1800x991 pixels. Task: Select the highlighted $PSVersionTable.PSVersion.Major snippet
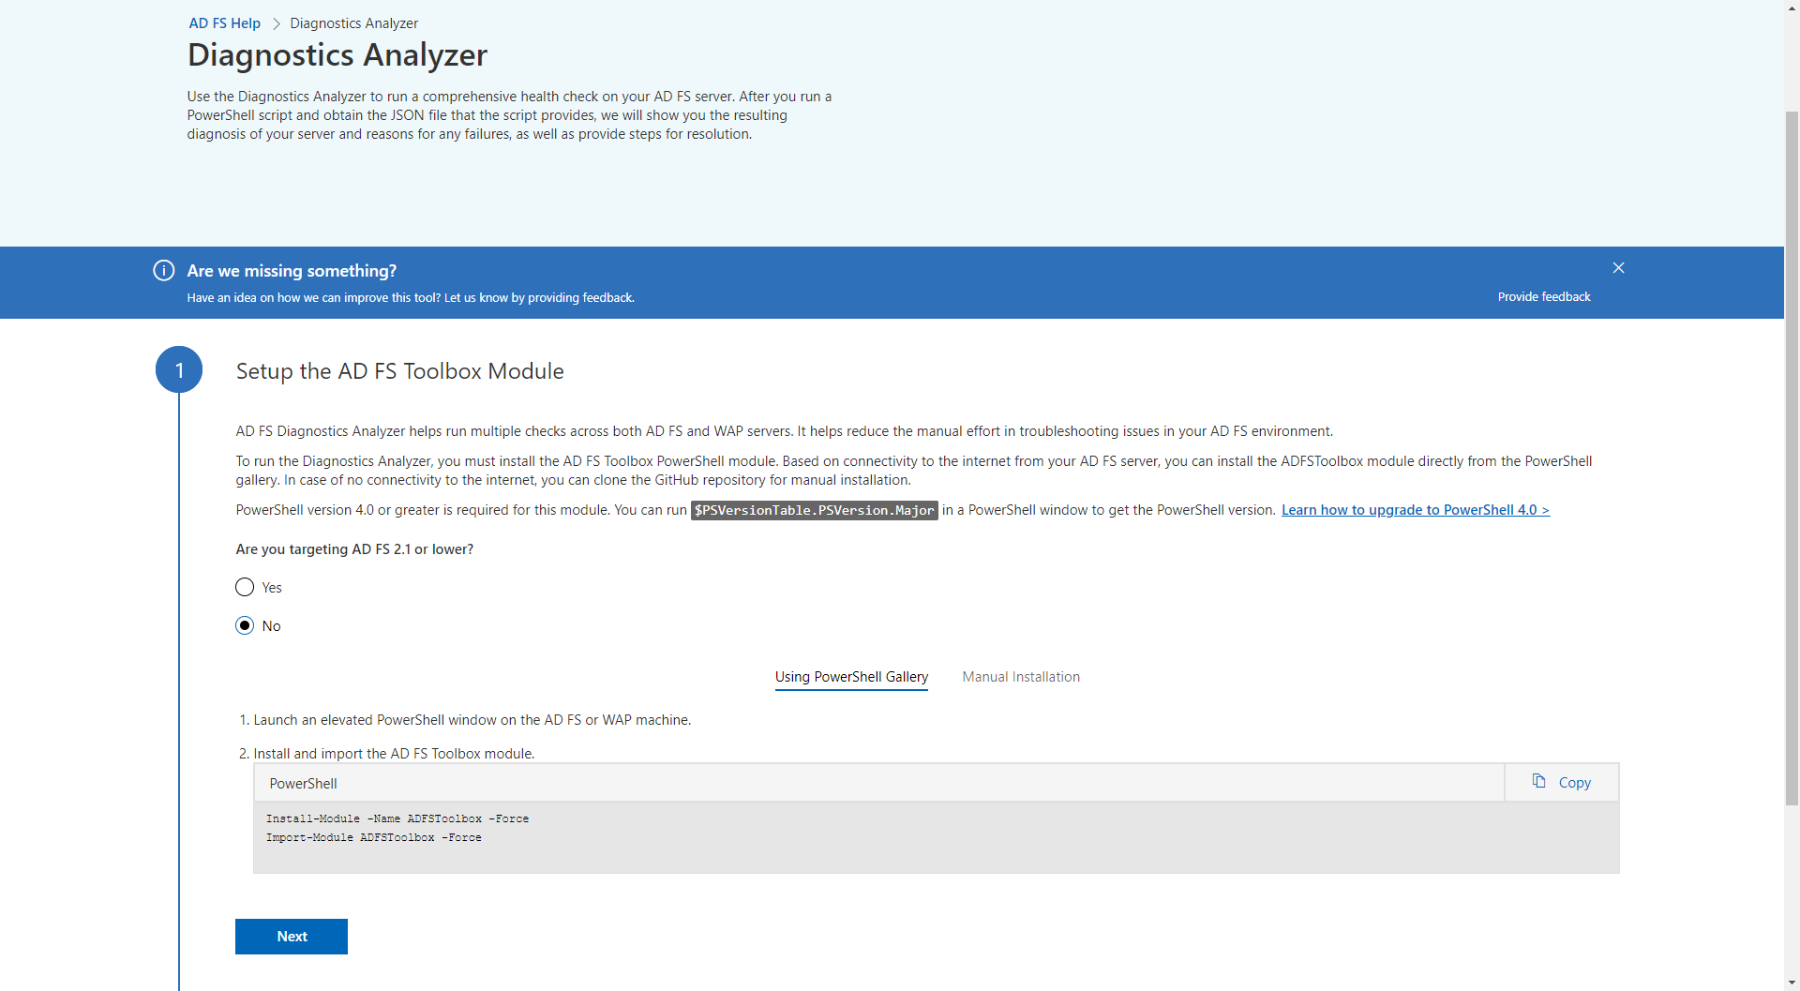(x=814, y=510)
